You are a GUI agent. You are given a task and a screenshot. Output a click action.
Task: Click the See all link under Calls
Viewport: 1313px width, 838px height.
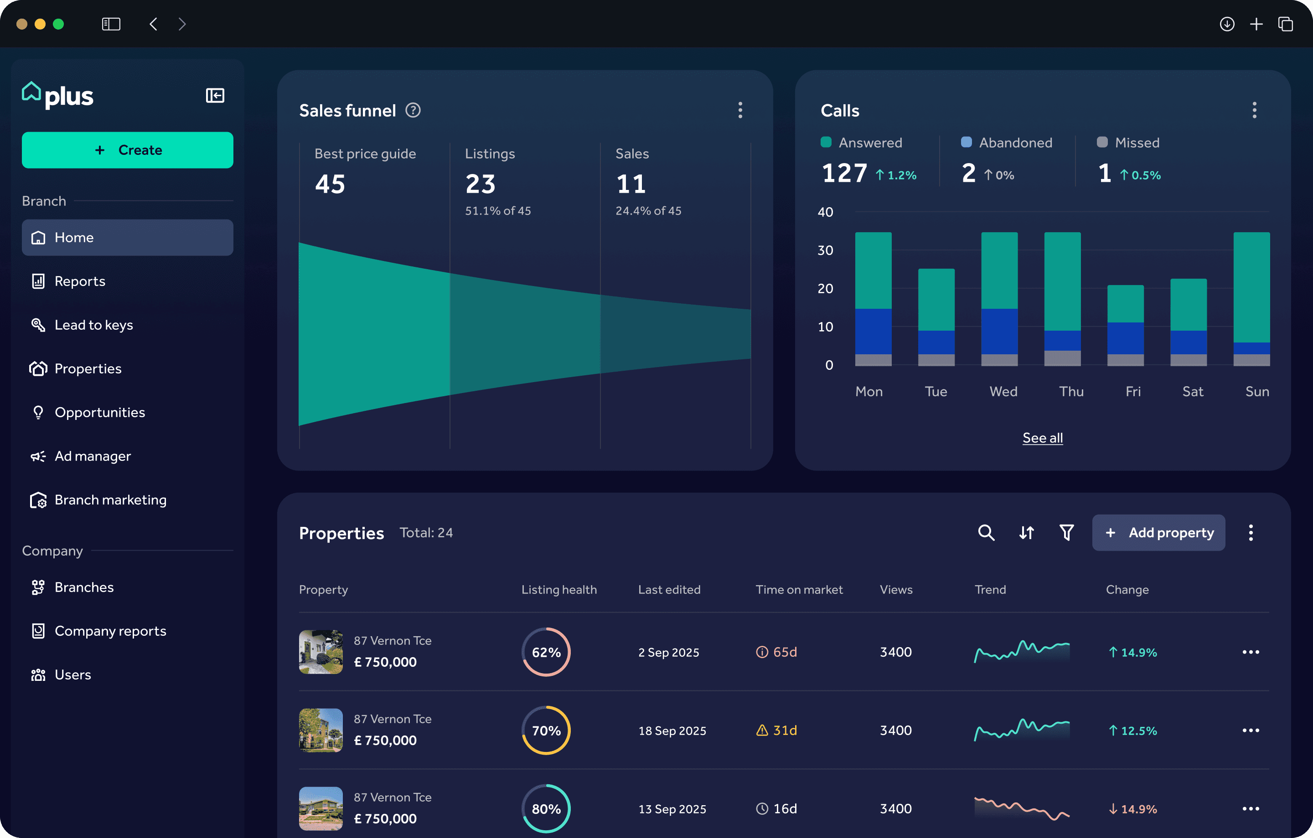click(1042, 438)
